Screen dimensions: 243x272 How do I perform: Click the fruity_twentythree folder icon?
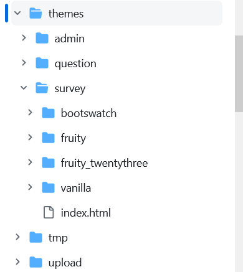tap(48, 162)
